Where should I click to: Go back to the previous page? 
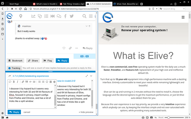pyautogui.click(x=2, y=9)
